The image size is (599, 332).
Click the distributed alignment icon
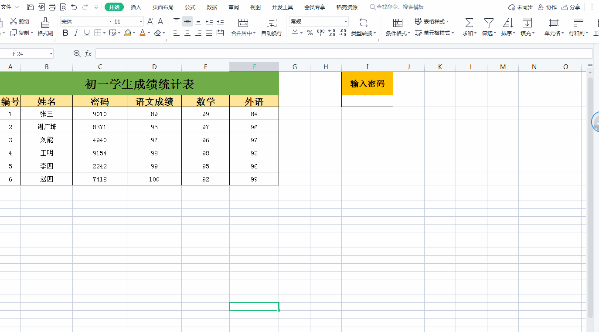point(220,33)
